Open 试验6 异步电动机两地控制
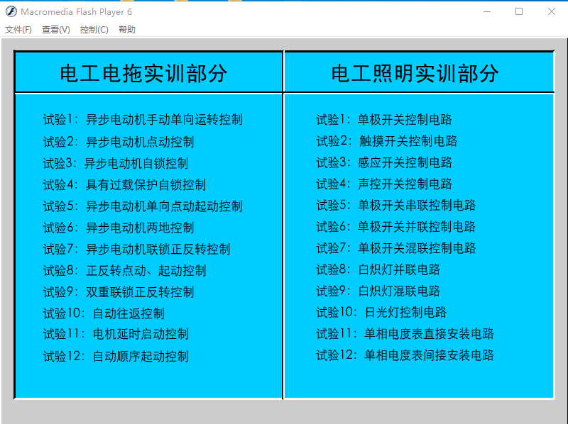This screenshot has width=568, height=424. click(119, 228)
